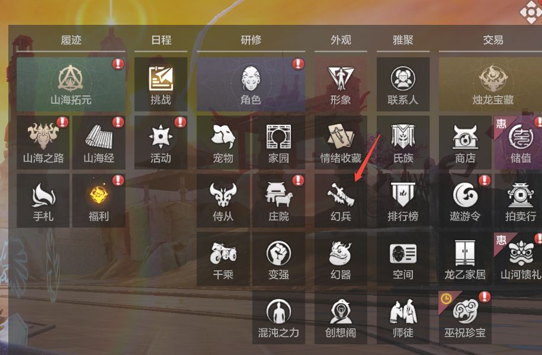Open the 巫祝珍宝 limited-time icon
Screen dimensions: 542x355
pos(465,317)
